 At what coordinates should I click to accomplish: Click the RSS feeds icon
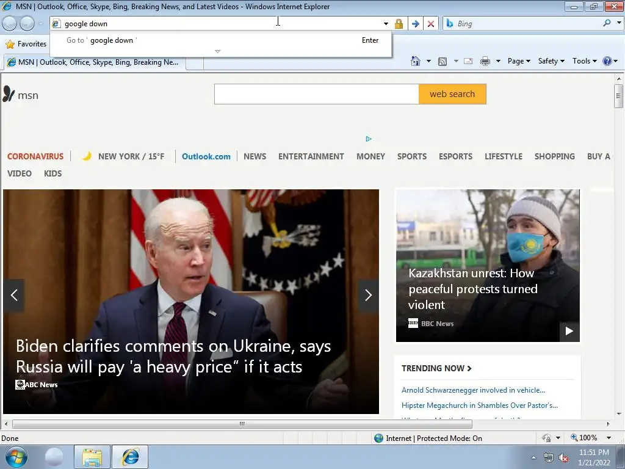443,61
